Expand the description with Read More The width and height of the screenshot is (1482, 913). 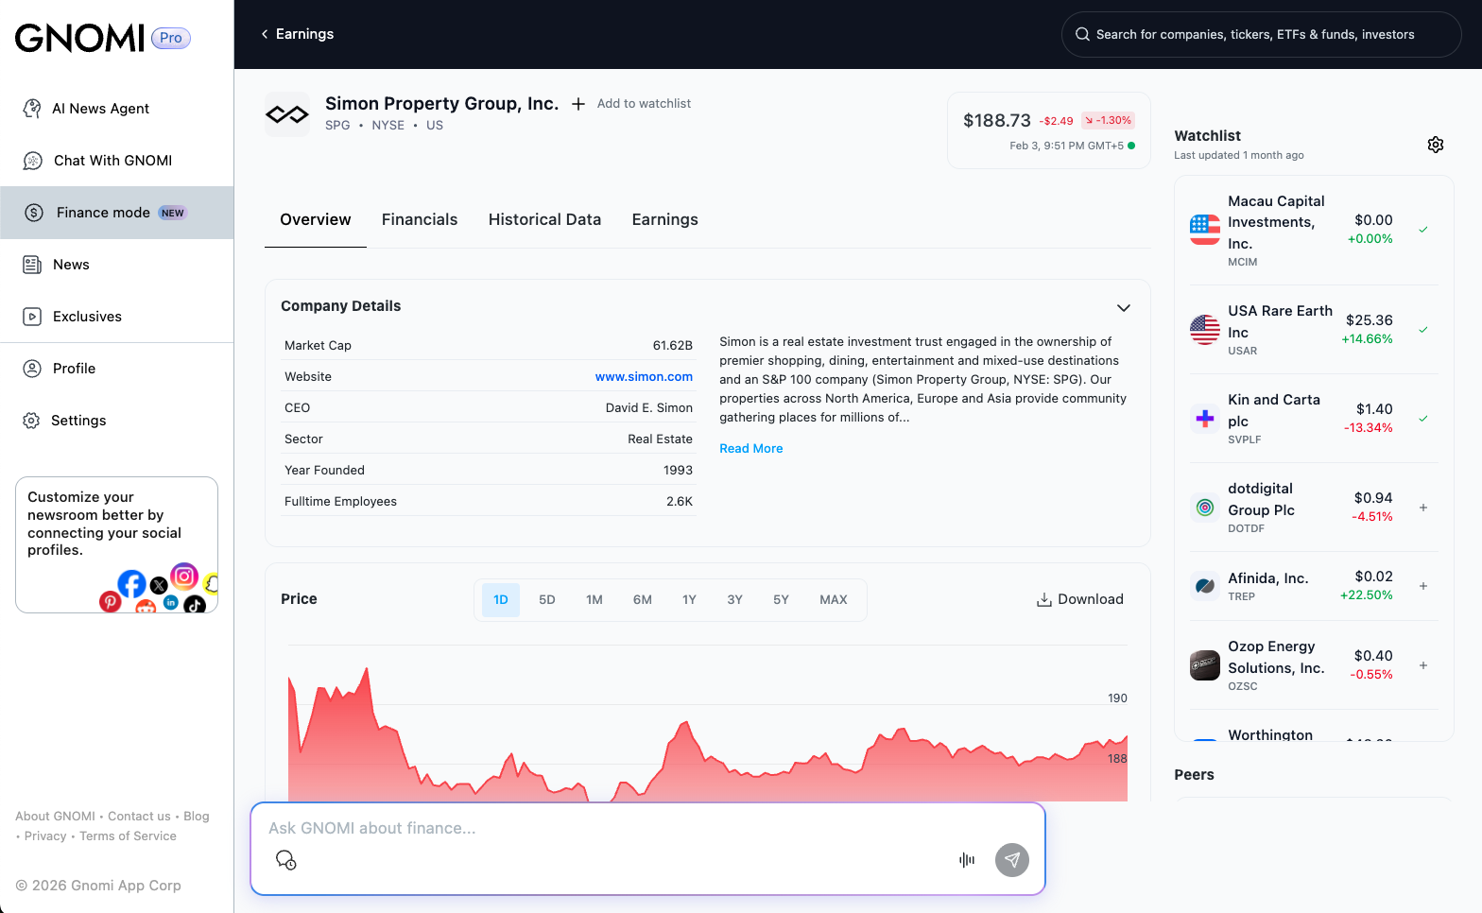pyautogui.click(x=750, y=449)
